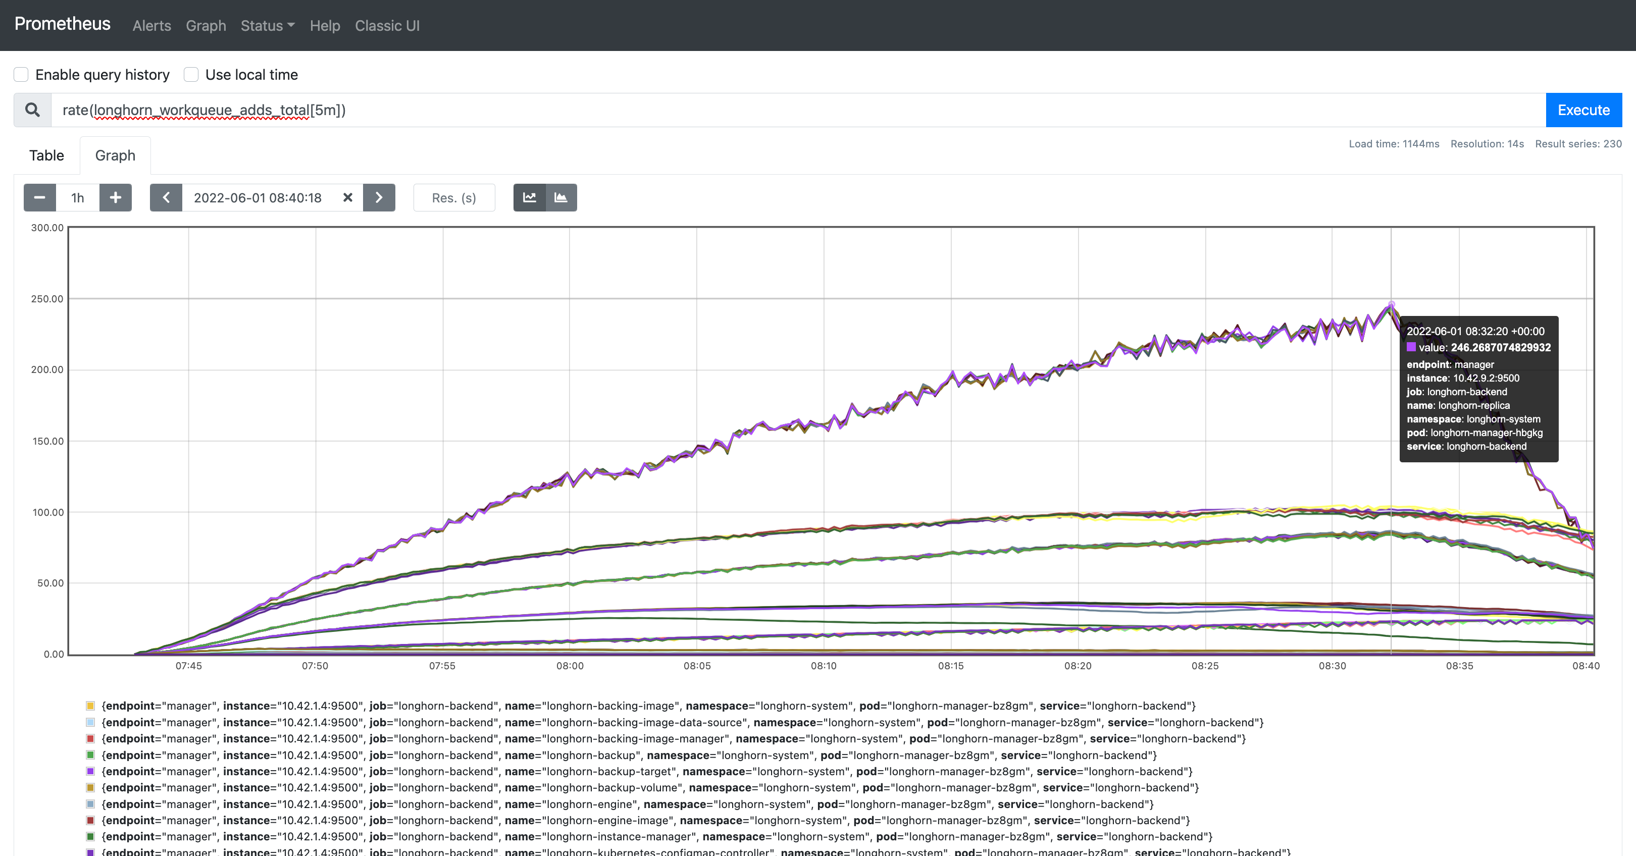Image resolution: width=1636 pixels, height=856 pixels.
Task: Step back in time using the left chevron
Action: tap(166, 197)
